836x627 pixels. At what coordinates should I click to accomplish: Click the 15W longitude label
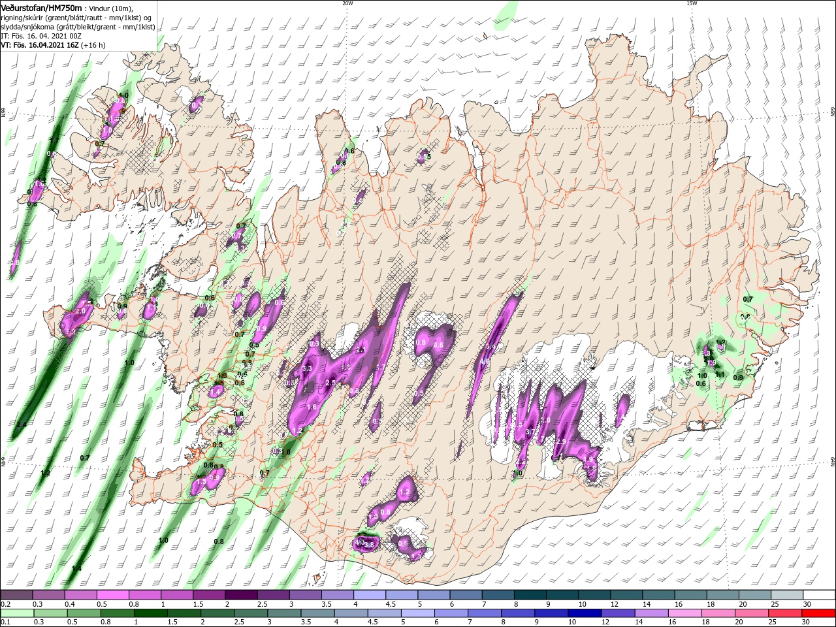tap(692, 3)
